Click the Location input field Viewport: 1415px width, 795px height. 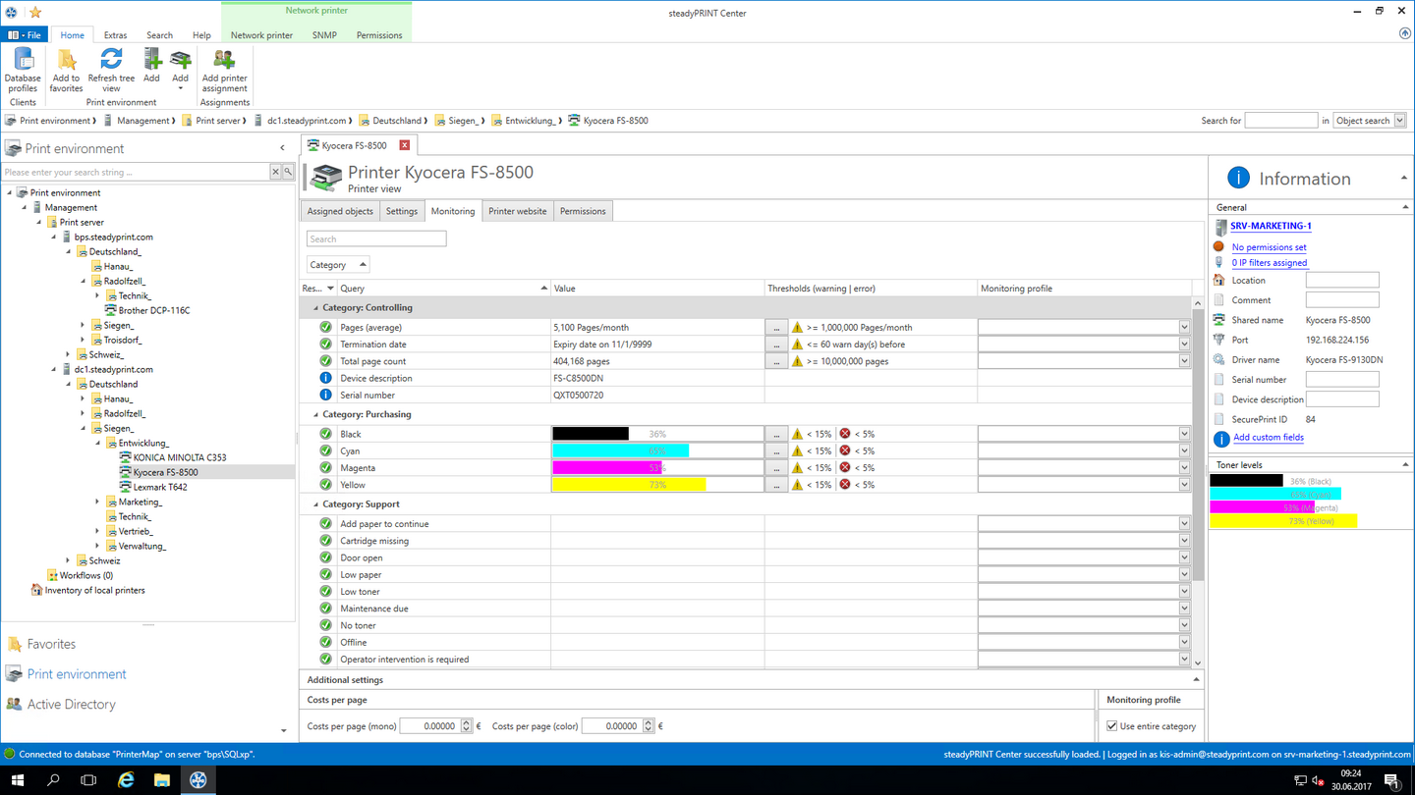[1342, 280]
